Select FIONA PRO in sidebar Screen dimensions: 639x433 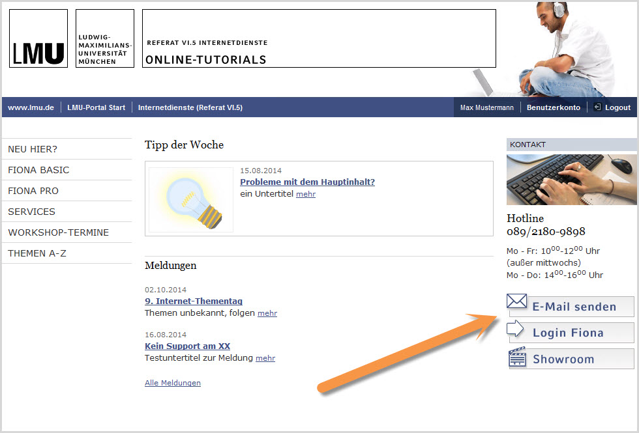click(x=67, y=190)
